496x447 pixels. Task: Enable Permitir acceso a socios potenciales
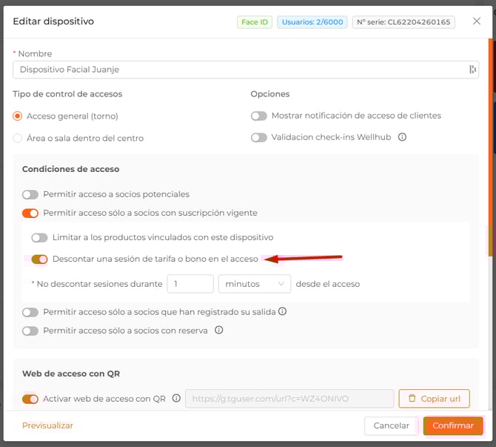coord(30,194)
